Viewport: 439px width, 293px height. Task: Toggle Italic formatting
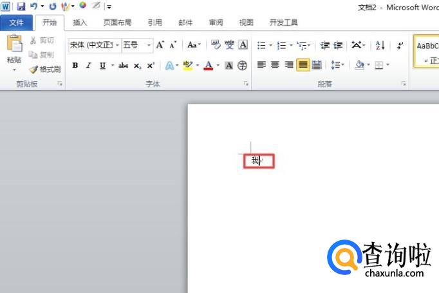coord(88,66)
